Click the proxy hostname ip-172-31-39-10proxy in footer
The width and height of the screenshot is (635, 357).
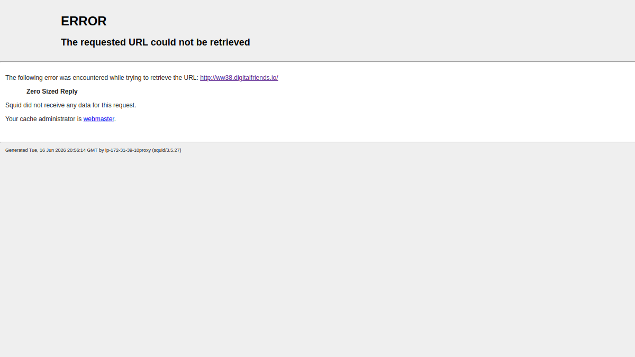(x=128, y=150)
